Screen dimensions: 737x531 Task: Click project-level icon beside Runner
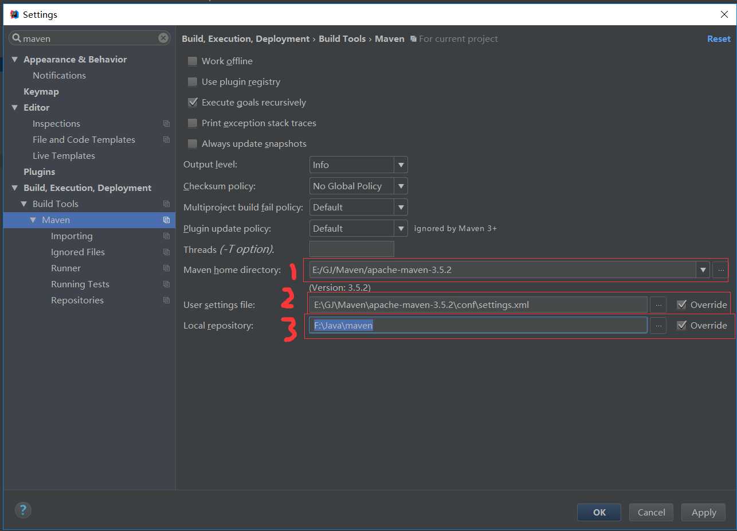coord(166,268)
